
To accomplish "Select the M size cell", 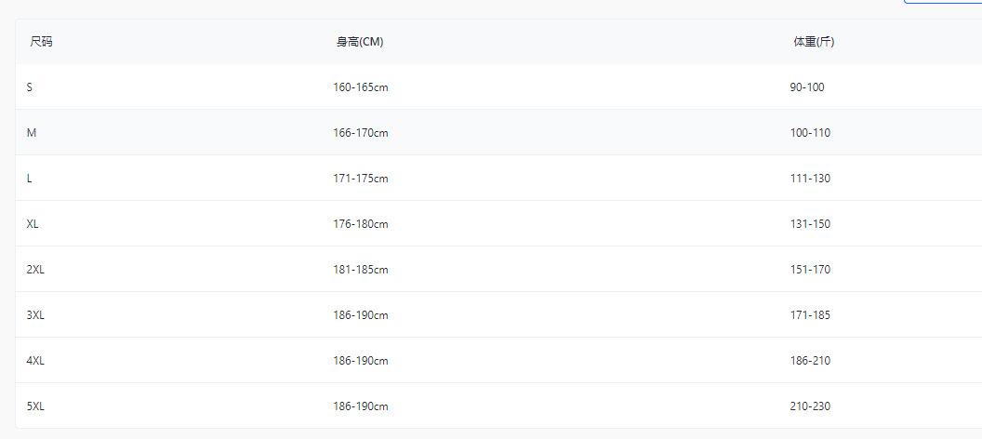I will point(32,133).
